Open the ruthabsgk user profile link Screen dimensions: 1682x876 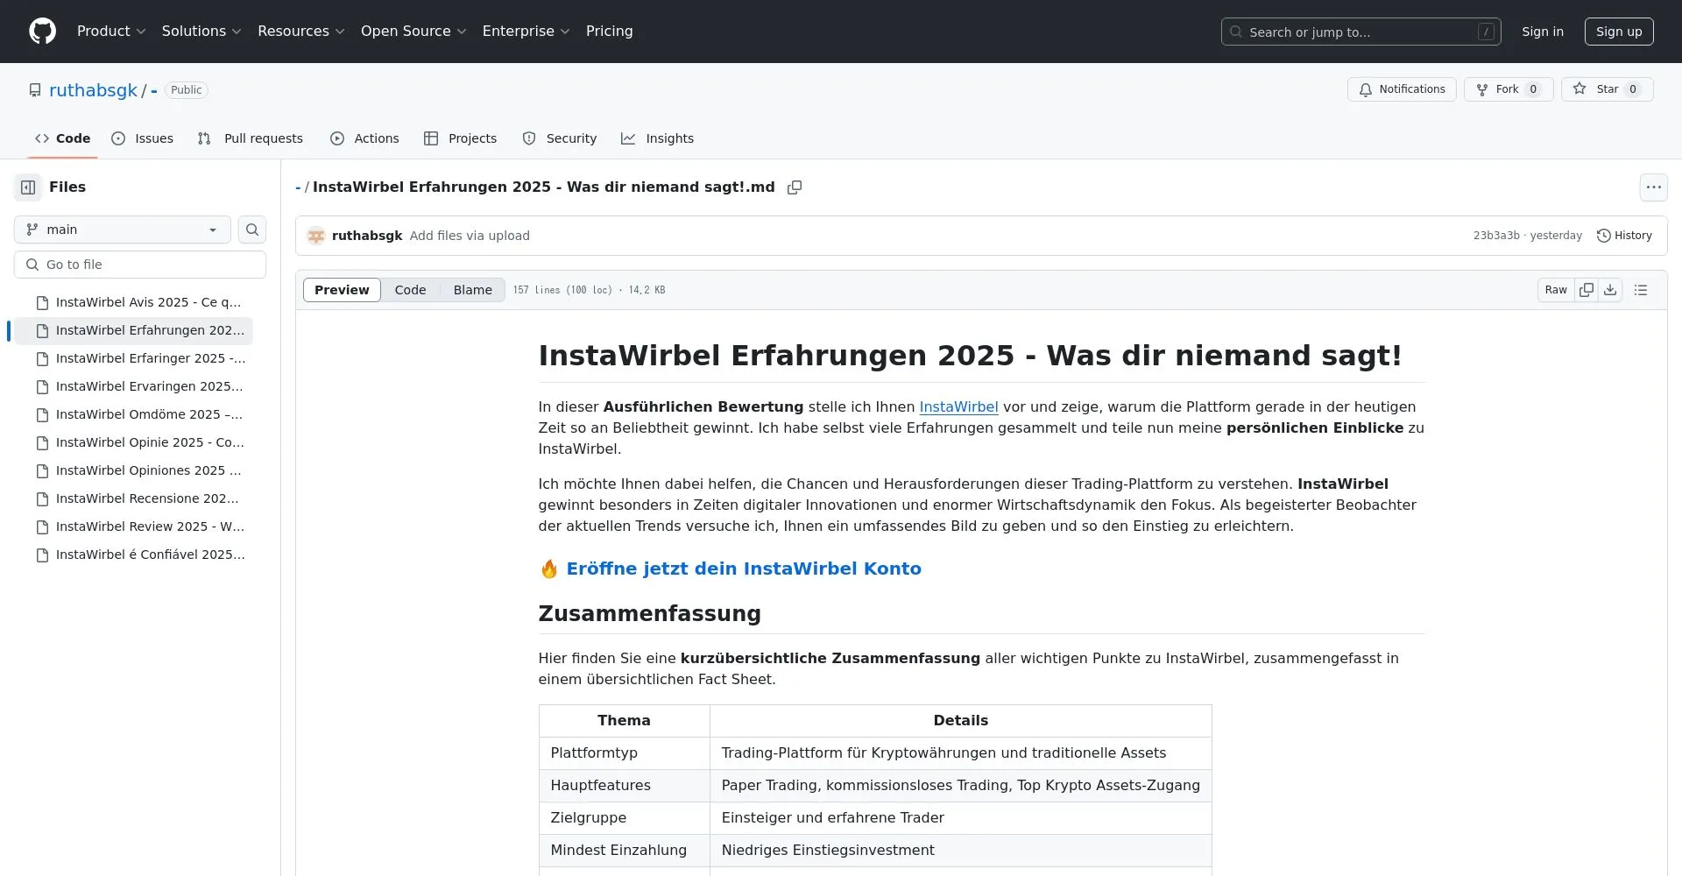point(93,90)
